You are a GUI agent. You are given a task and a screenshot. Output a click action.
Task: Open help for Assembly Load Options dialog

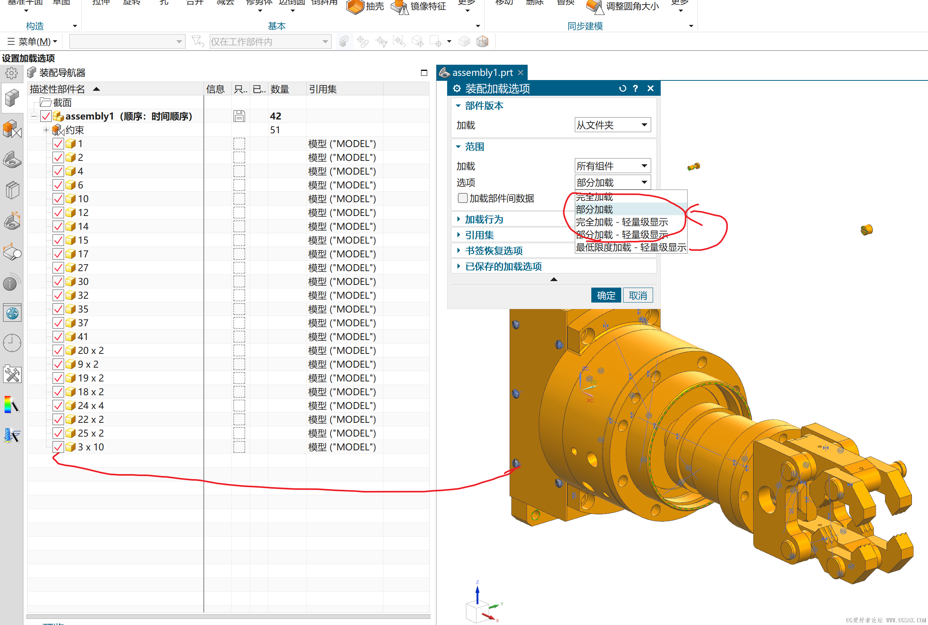click(635, 88)
